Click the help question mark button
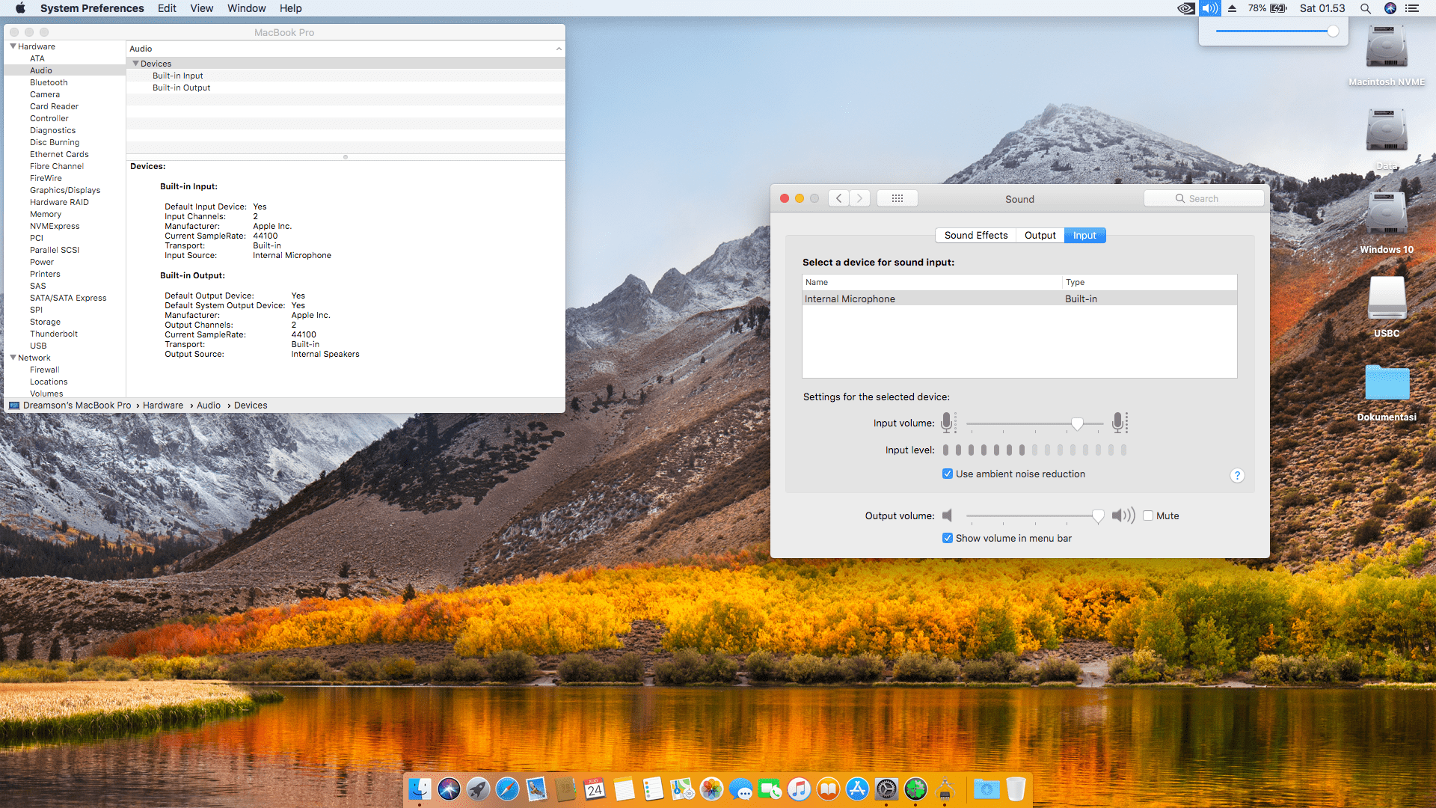Viewport: 1436px width, 808px height. [x=1237, y=476]
